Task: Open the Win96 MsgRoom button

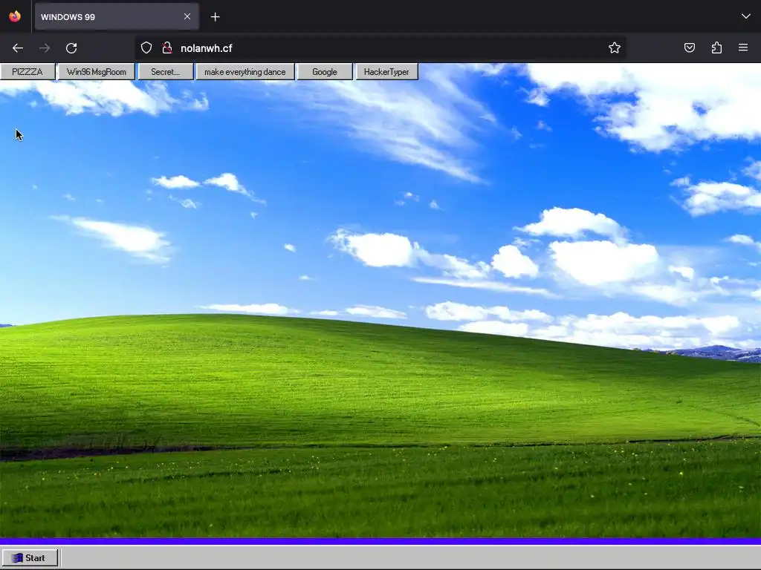Action: coord(96,72)
